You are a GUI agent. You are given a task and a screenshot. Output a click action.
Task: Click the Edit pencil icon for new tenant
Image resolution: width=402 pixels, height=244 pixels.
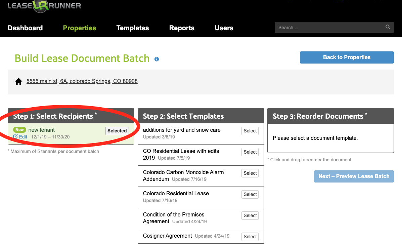click(15, 136)
